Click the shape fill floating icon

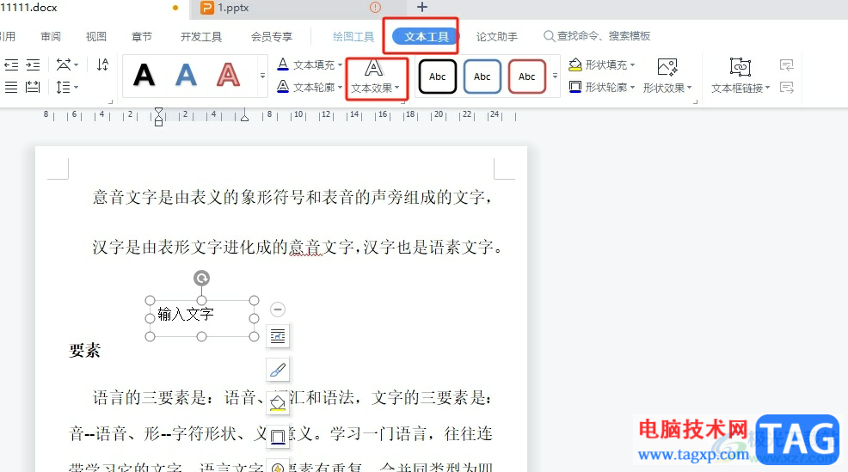point(278,403)
